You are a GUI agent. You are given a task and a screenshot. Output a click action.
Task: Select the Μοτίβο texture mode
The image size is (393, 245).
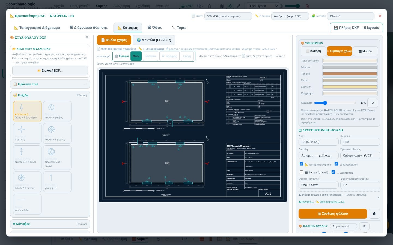365,51
